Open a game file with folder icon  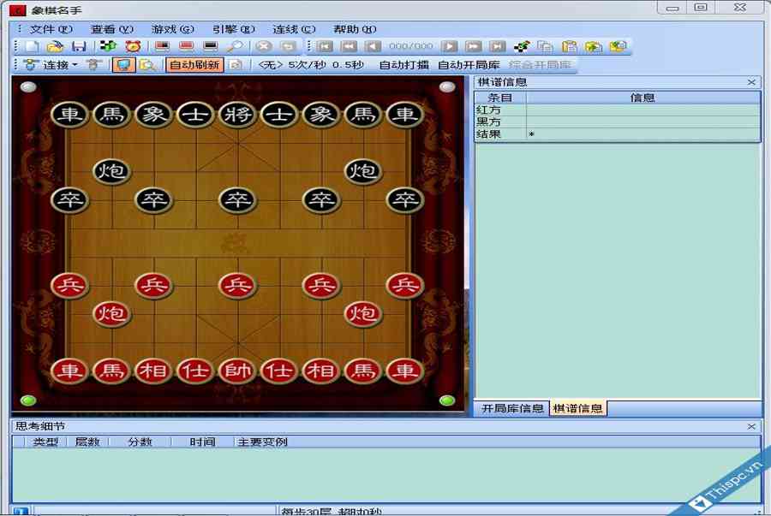55,47
